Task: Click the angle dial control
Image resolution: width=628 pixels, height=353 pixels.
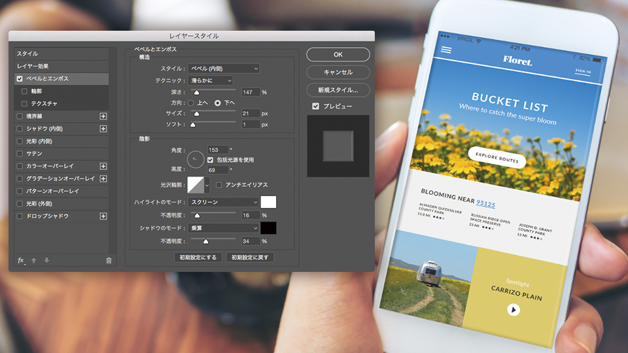Action: coord(196,160)
